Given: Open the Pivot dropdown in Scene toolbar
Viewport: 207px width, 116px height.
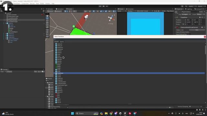Looking at the screenshot, I should point(50,11).
